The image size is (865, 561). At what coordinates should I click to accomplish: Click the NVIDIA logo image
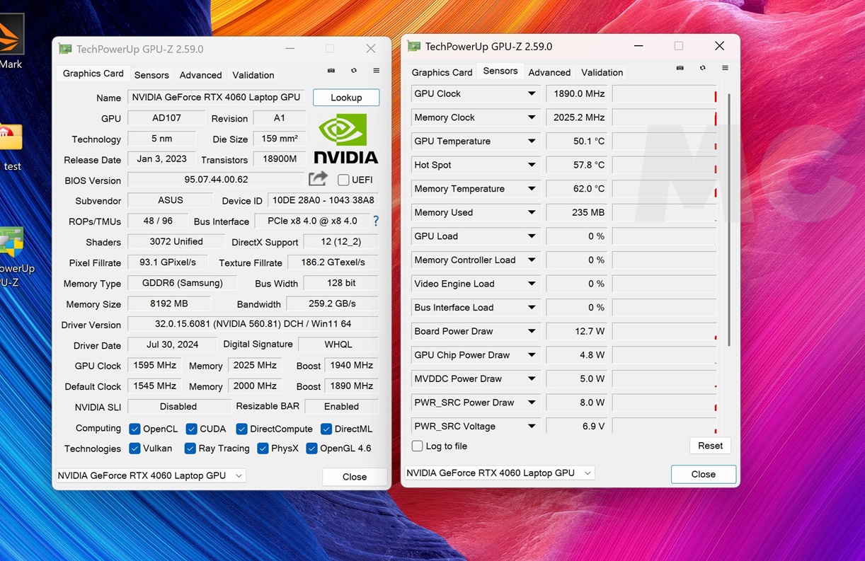click(345, 139)
